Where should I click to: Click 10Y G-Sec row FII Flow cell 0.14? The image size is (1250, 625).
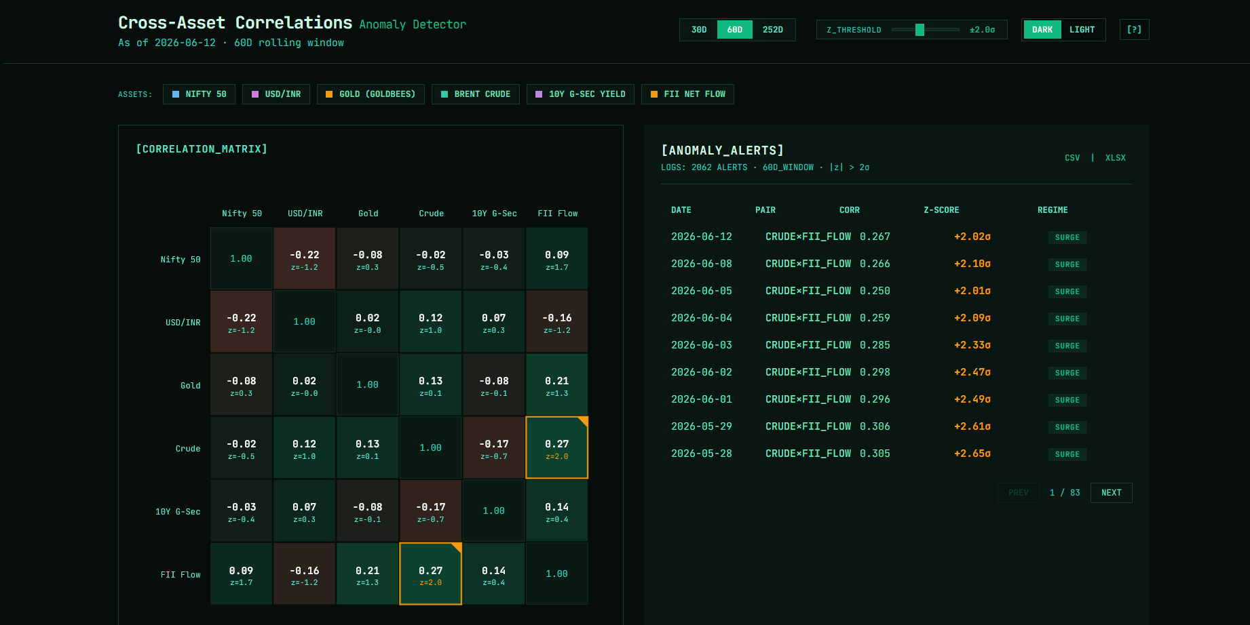point(557,511)
